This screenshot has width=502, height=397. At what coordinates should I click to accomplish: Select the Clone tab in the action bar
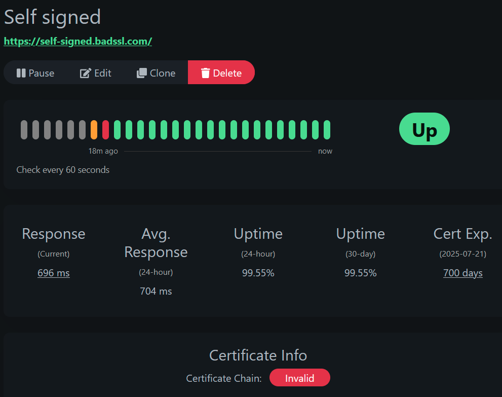(156, 73)
